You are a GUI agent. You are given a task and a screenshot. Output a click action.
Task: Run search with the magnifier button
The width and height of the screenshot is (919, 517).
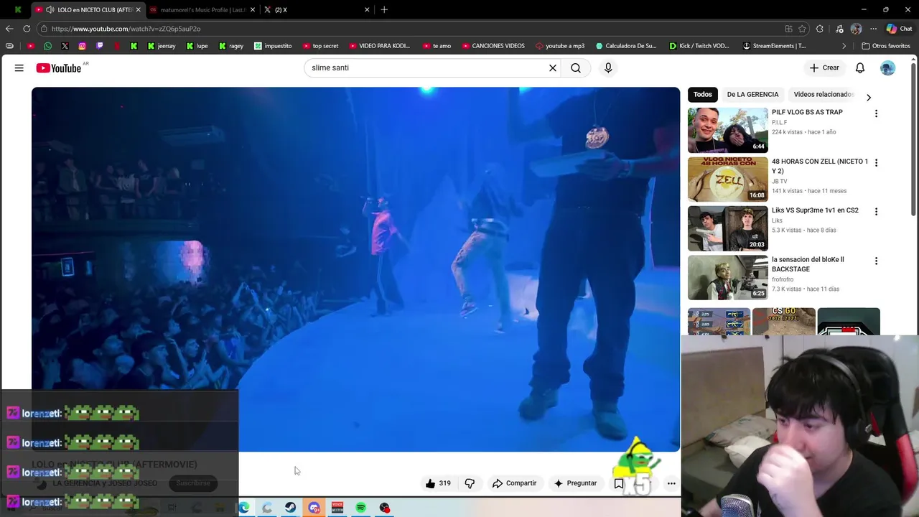coord(576,67)
